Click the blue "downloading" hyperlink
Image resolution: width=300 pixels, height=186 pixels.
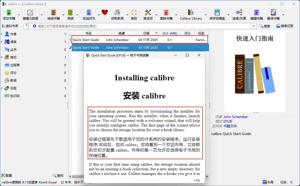point(161,111)
